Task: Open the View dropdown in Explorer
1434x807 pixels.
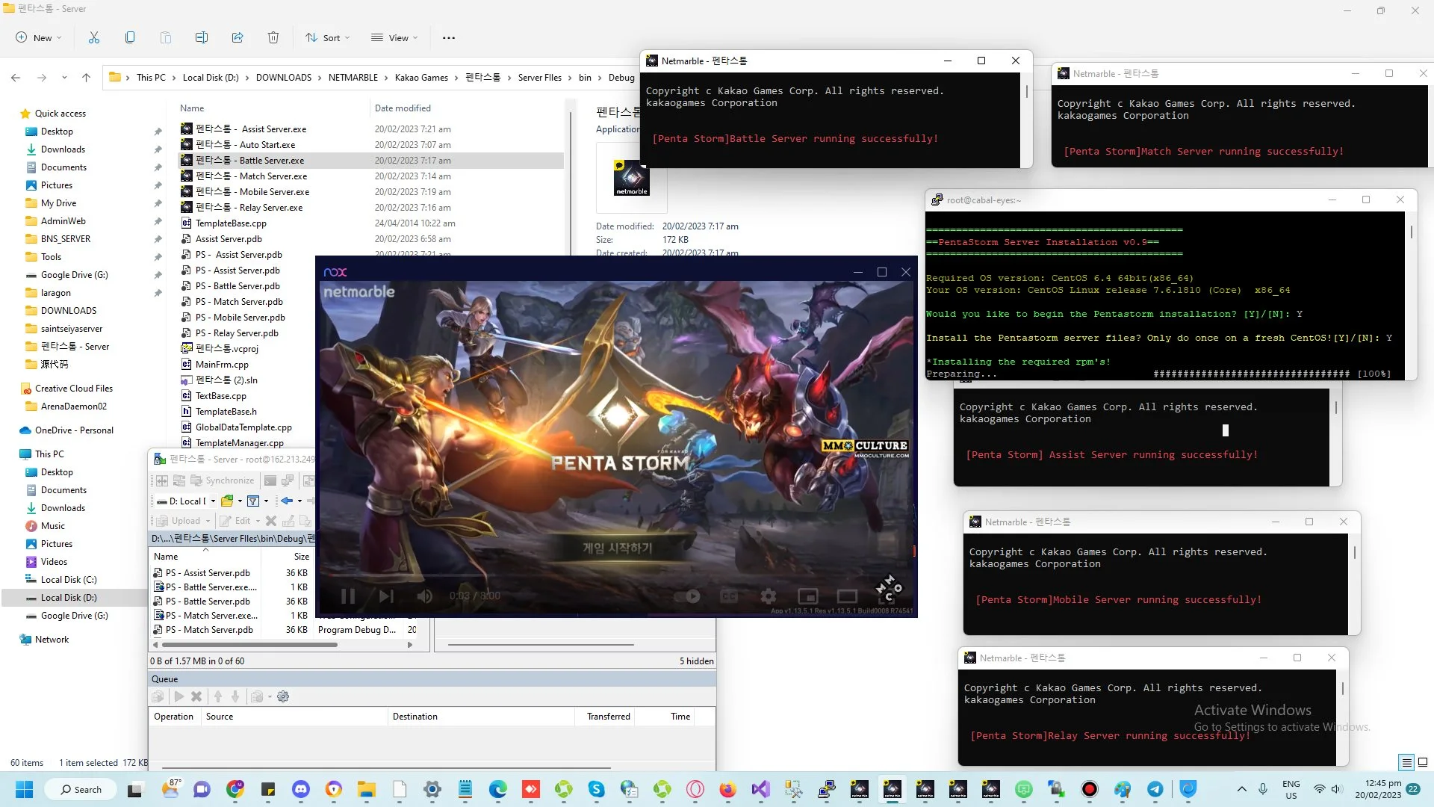Action: pyautogui.click(x=395, y=38)
